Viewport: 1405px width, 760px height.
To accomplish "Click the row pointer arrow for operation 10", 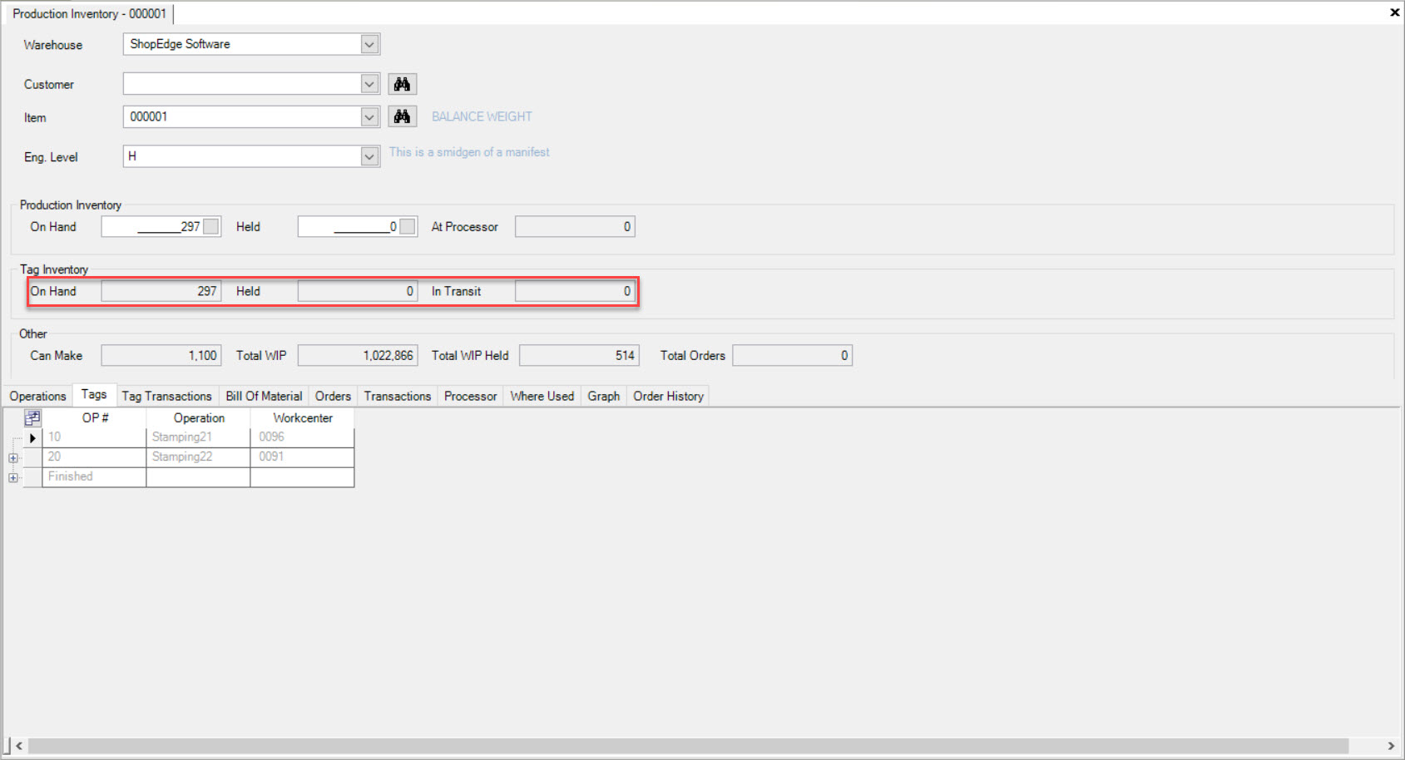I will [x=32, y=437].
